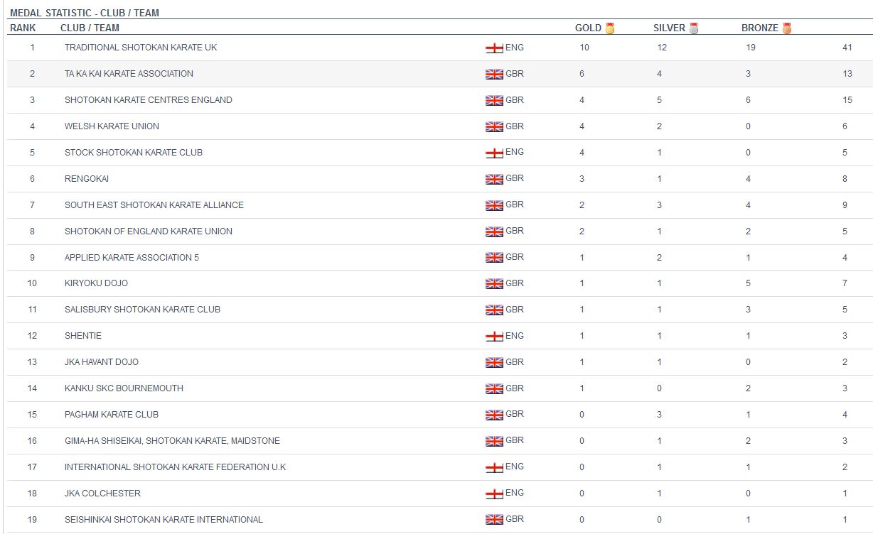Click GBR flag for Kanku SKC Bournemouth

[494, 389]
